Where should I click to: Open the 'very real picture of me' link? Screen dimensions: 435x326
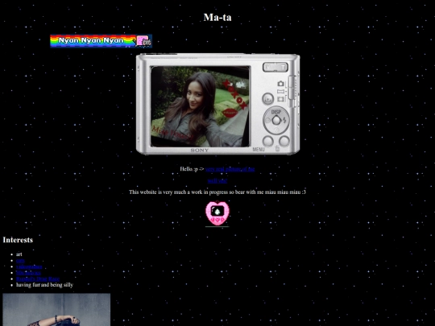(x=230, y=169)
